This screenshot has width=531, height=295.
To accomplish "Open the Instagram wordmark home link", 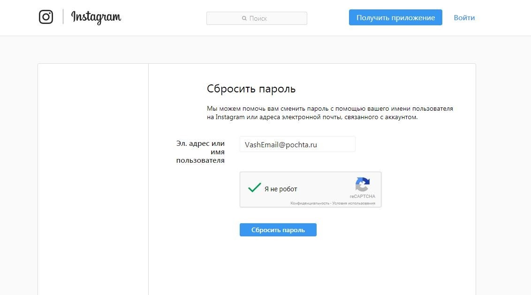I will click(96, 17).
